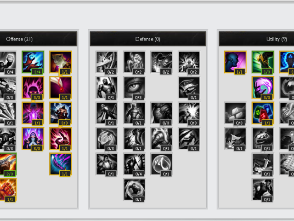This screenshot has width=294, height=221.
Task: Select the Utility (9) tree header
Action: pos(277,39)
